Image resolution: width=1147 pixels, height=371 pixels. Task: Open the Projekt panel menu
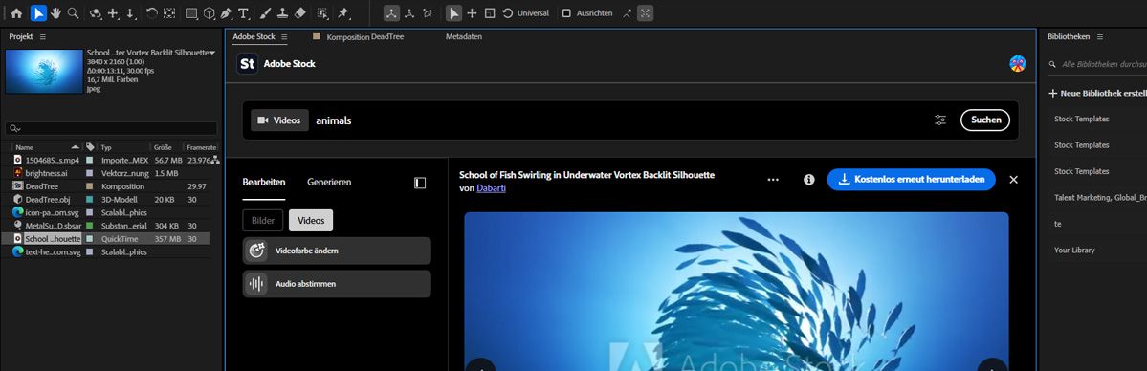(42, 36)
